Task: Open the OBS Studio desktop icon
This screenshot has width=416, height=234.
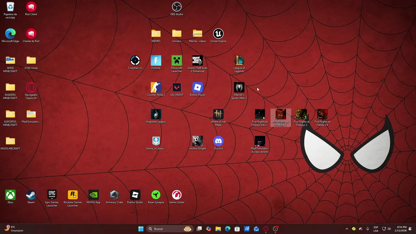Action: coord(176,9)
